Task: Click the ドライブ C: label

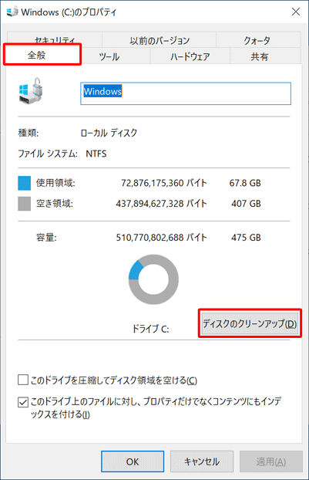Action: point(150,329)
